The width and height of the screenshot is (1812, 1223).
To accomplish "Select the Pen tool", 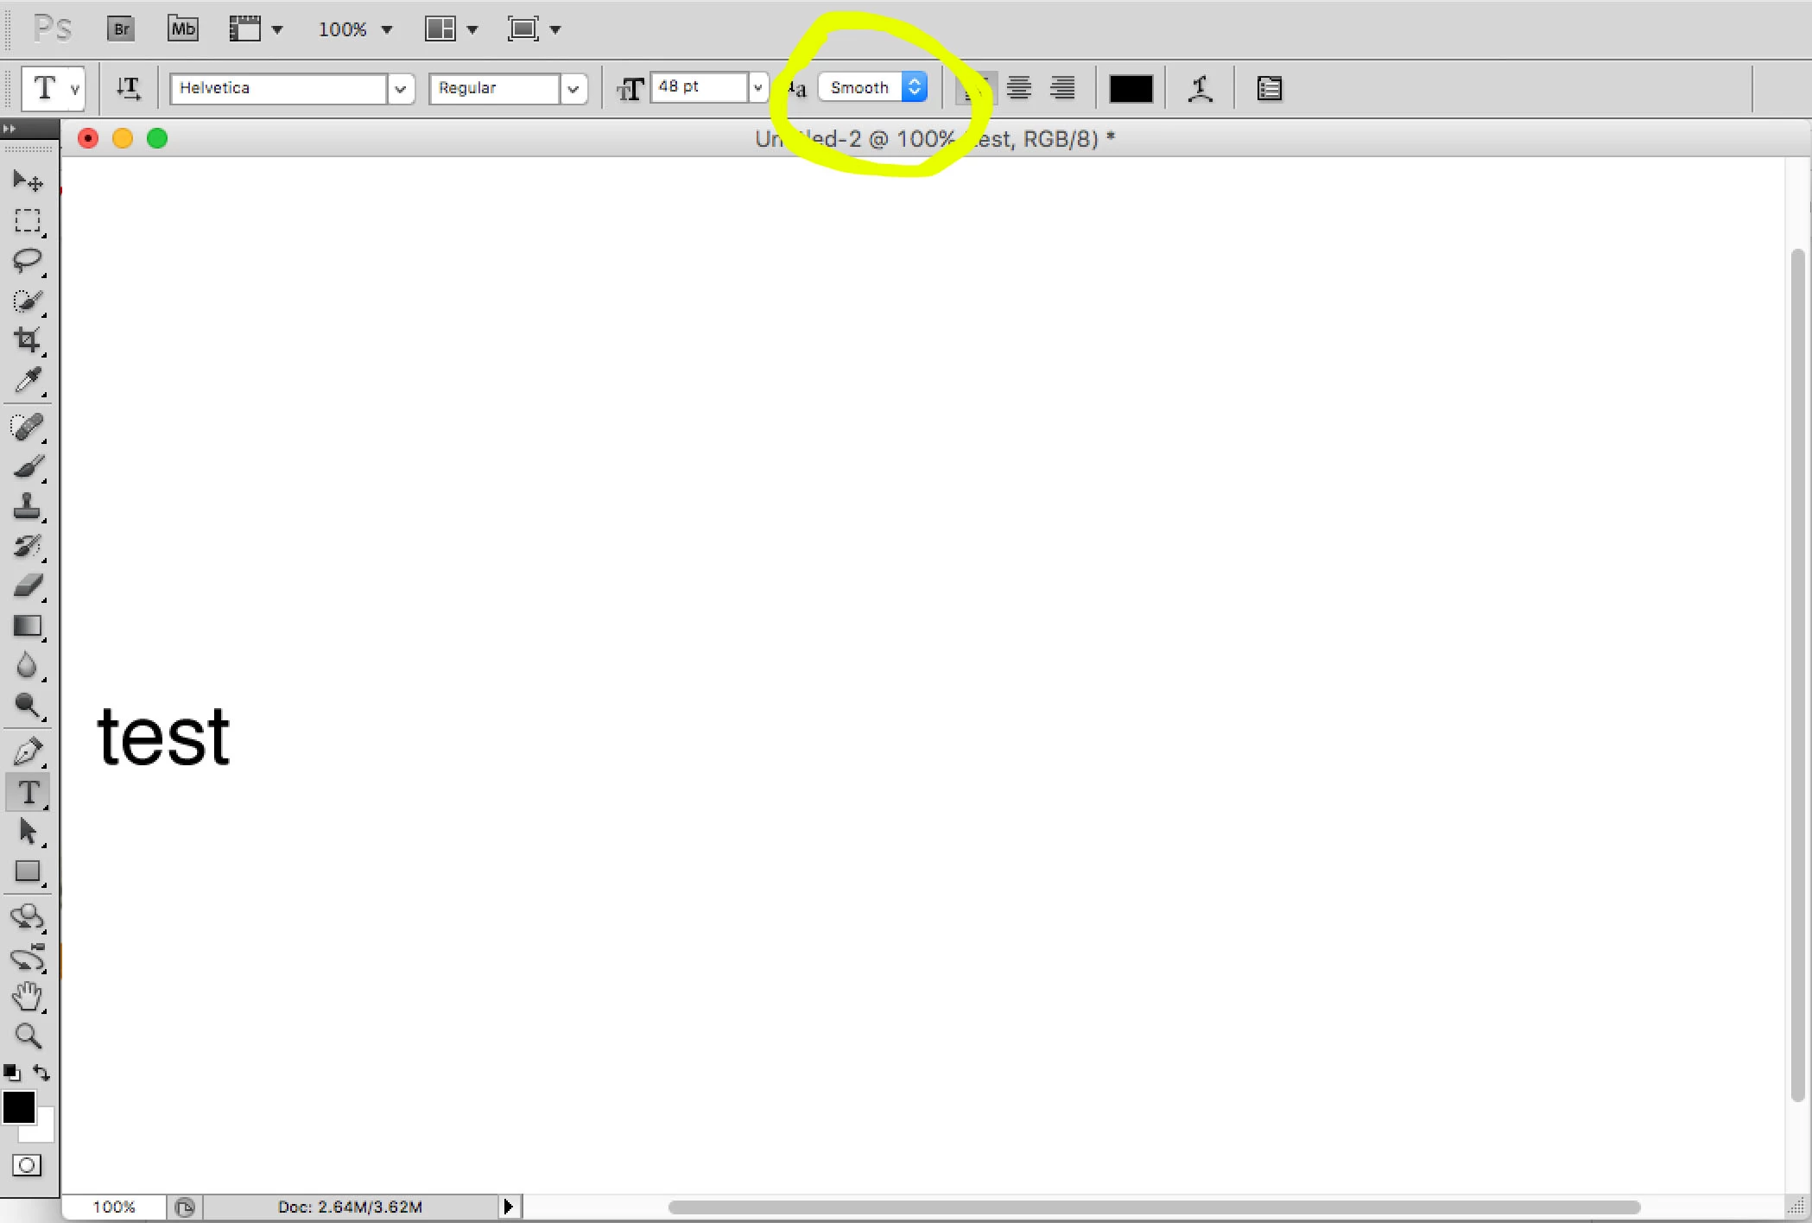I will (x=27, y=751).
